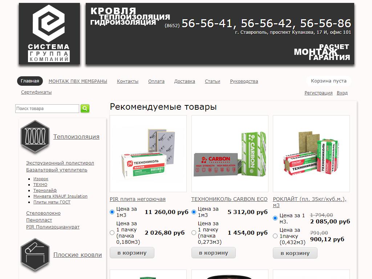Open the PIR плита product image

pos(148,154)
